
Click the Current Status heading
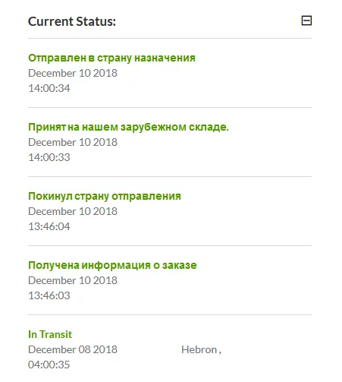pos(72,21)
